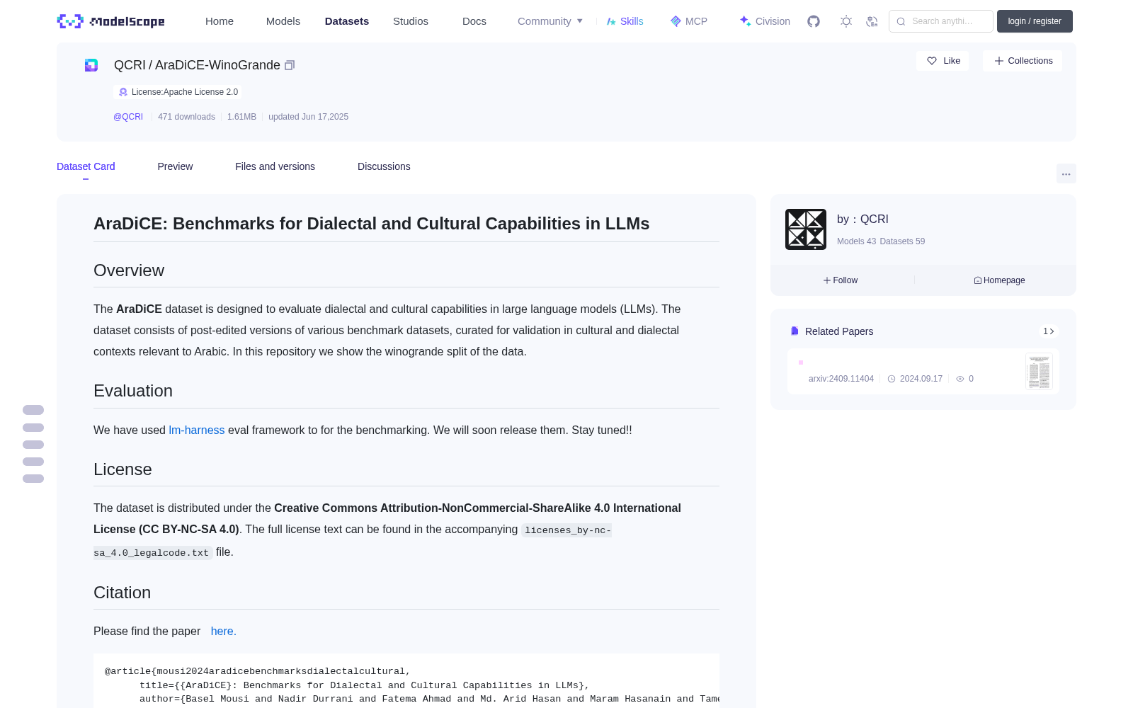Open the Discussions tab
This screenshot has height=708, width=1133.
click(x=384, y=166)
